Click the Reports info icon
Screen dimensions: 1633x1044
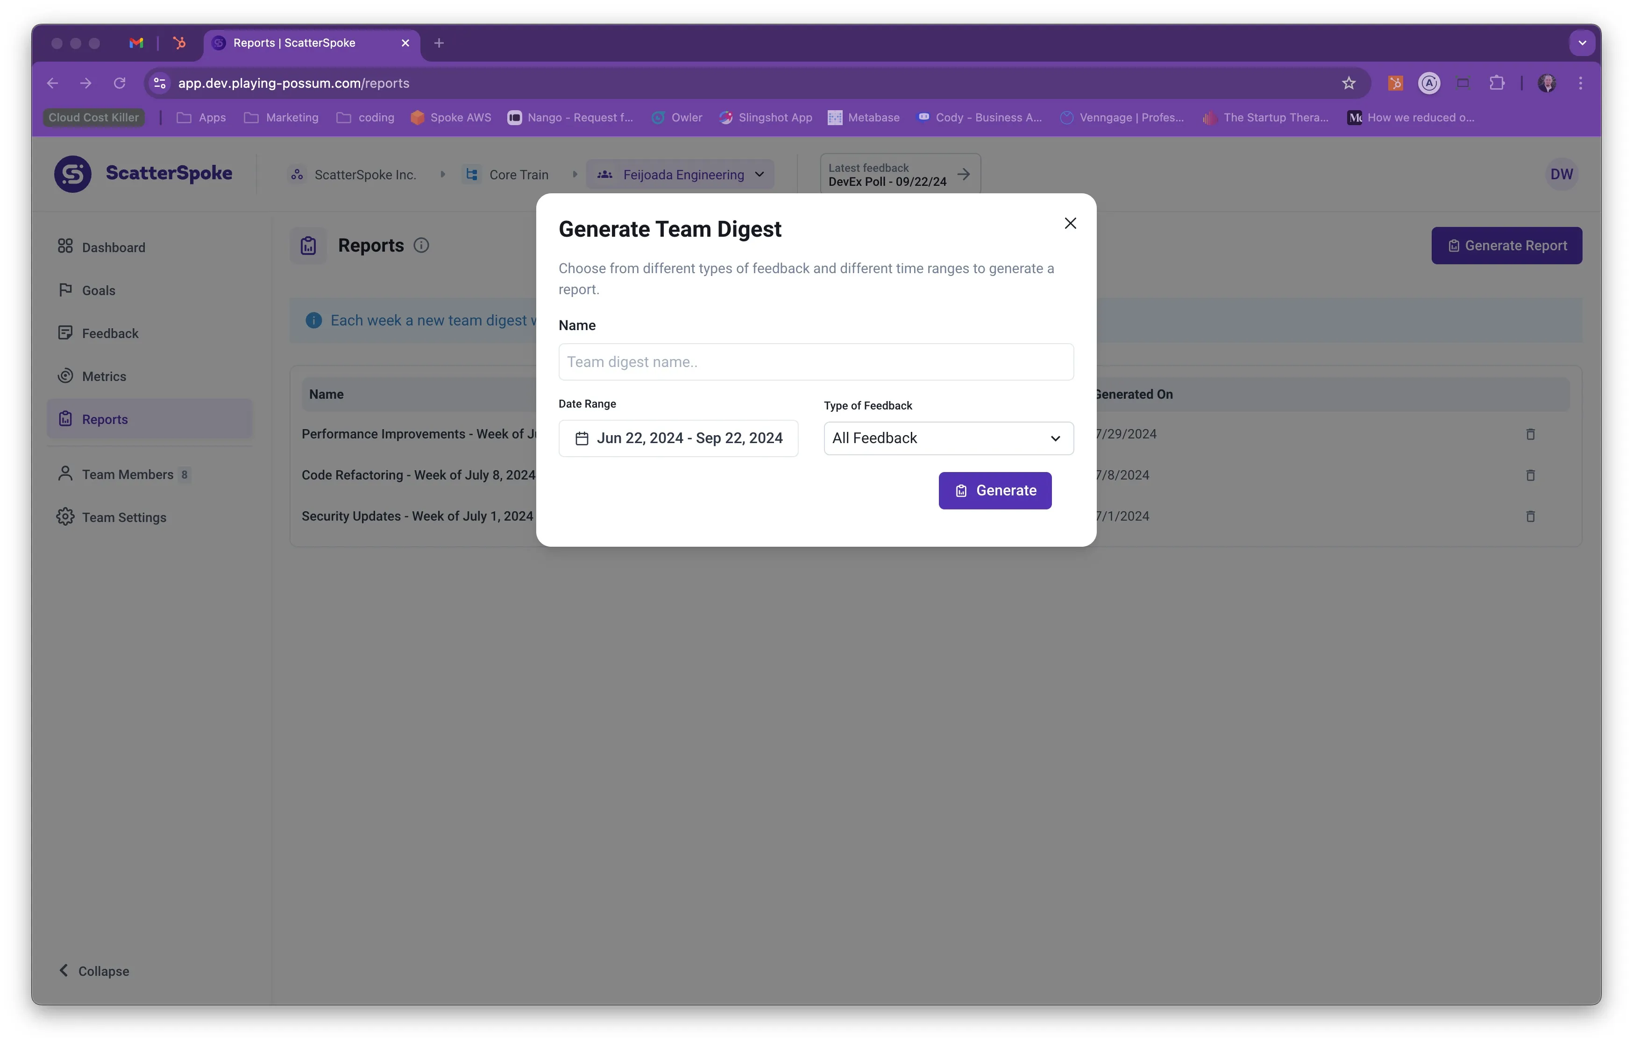421,246
